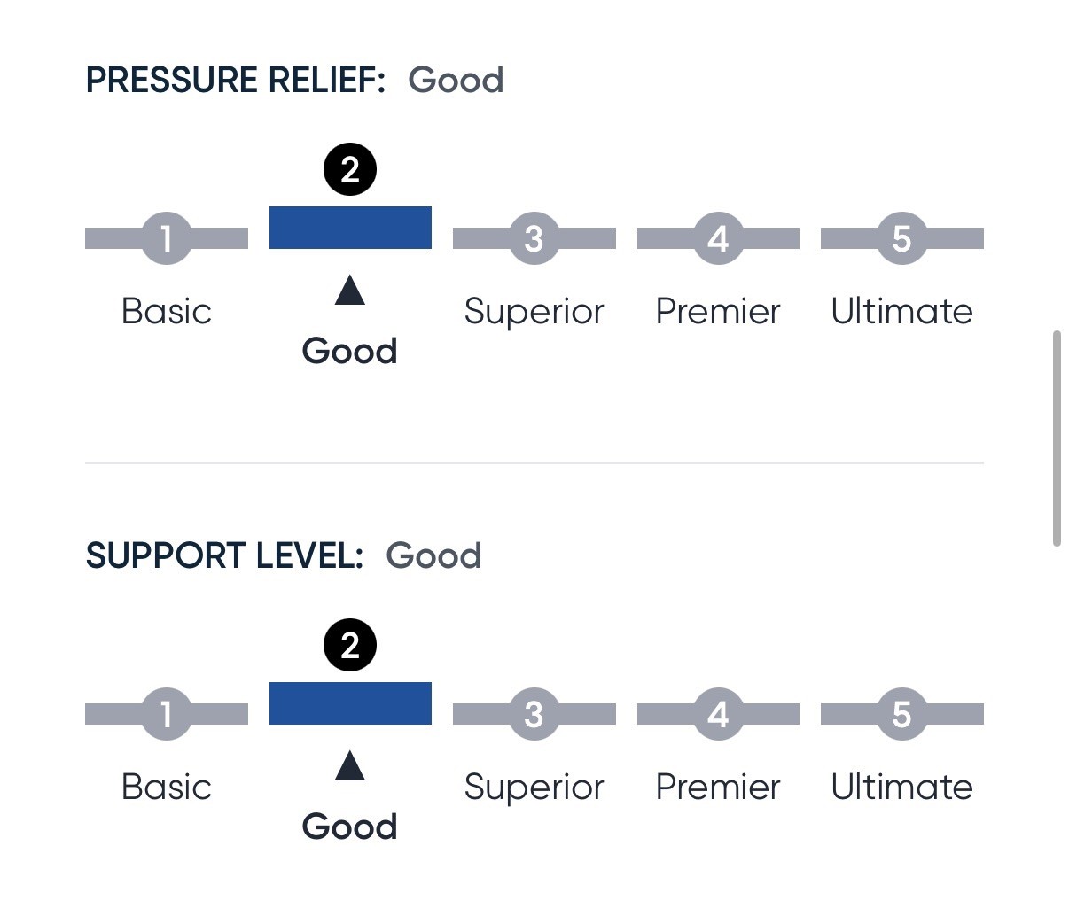Select level 3 circle in Support Level scale
The height and width of the screenshot is (908, 1069).
(x=534, y=714)
